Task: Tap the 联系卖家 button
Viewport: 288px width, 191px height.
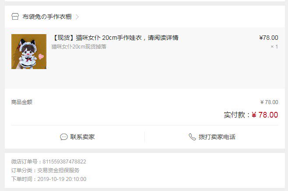Action: (77, 137)
